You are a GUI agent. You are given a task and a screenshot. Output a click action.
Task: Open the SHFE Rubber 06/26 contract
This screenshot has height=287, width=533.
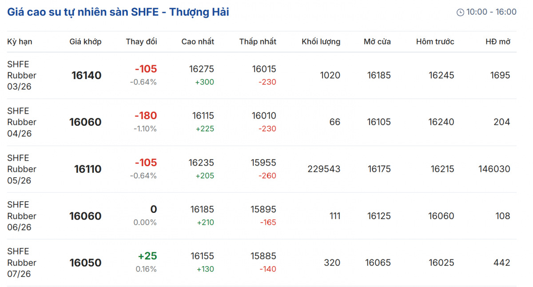point(22,216)
